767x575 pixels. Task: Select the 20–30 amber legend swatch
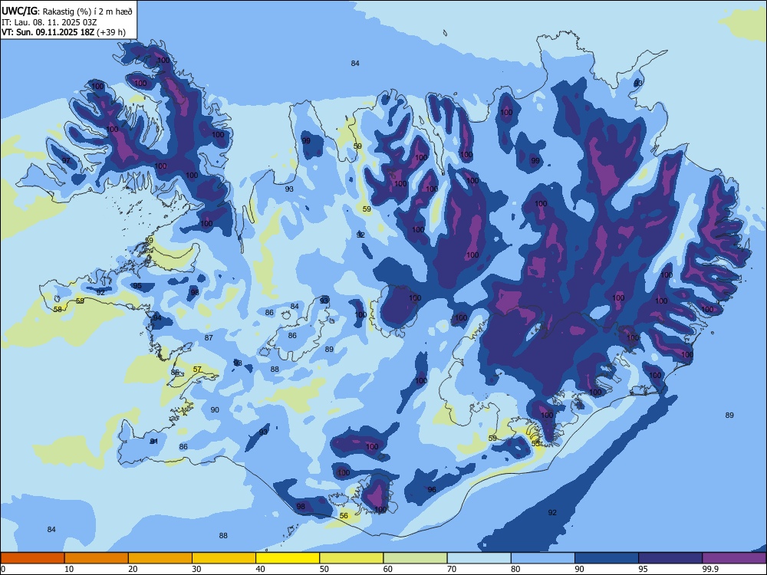160,558
